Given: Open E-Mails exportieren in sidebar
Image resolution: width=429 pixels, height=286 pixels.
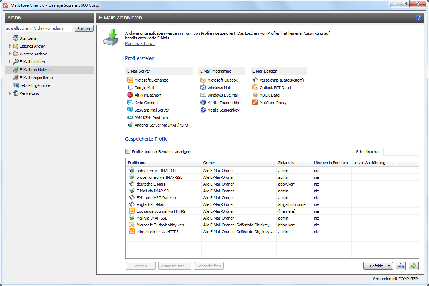Looking at the screenshot, I should click(x=36, y=78).
